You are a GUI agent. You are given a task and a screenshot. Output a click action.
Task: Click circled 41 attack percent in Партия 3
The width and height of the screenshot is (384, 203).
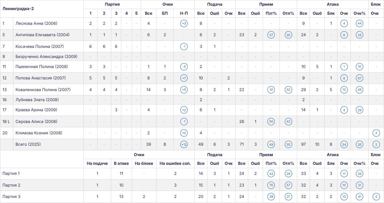pyautogui.click(x=360, y=197)
